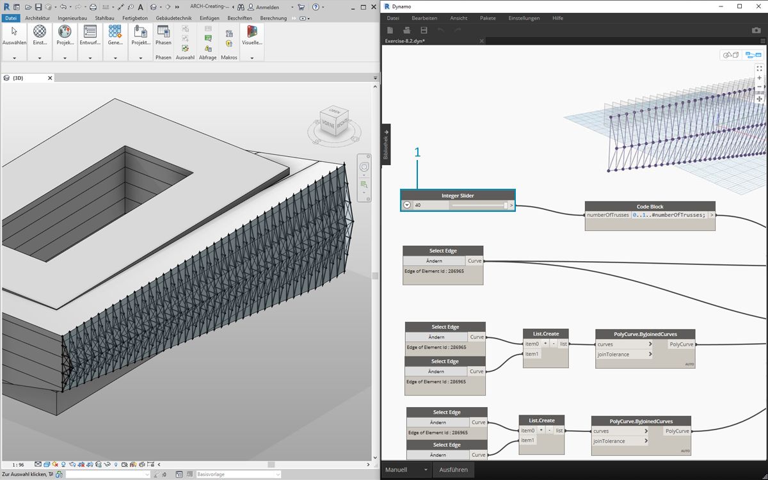Close the {3D} view tab in Revit
The image size is (768, 480).
click(x=51, y=78)
